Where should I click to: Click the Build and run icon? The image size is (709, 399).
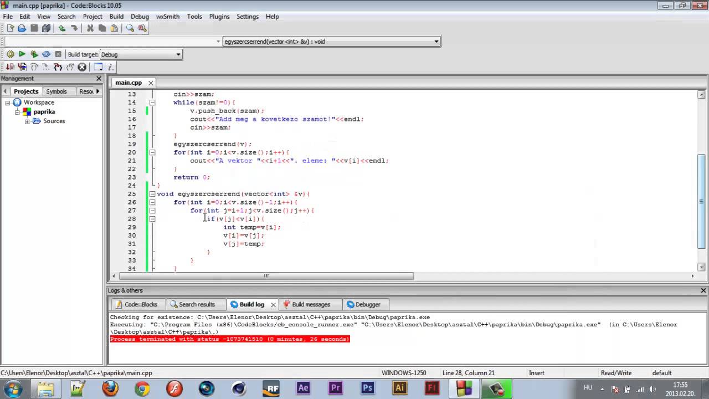click(34, 54)
